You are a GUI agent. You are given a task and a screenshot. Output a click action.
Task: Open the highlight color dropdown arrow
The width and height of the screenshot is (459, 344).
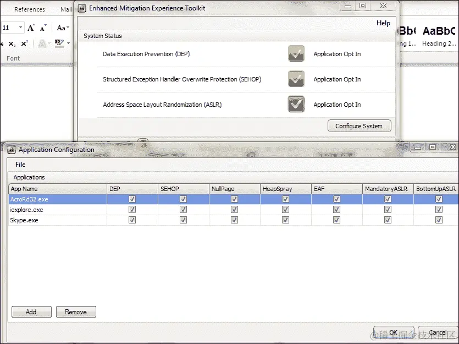tap(69, 43)
